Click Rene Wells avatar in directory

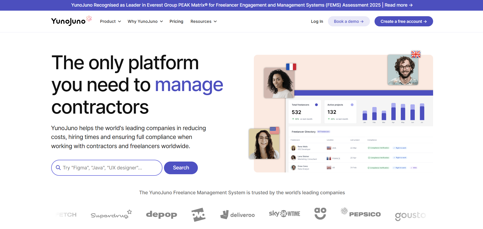click(293, 148)
